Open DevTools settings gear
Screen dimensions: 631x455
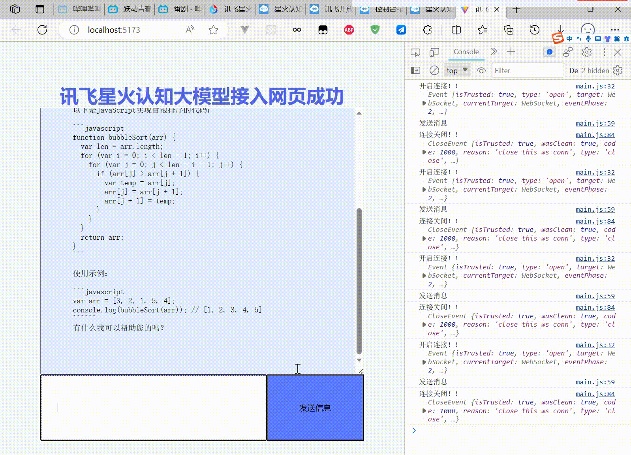pos(587,52)
